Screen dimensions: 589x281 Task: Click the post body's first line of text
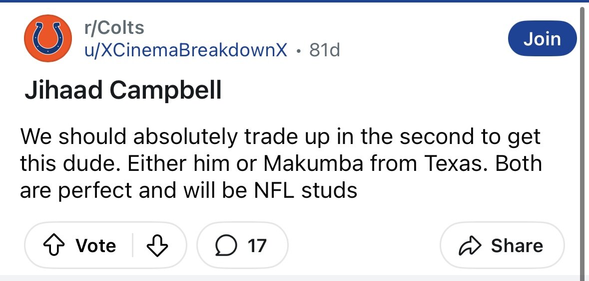(280, 137)
